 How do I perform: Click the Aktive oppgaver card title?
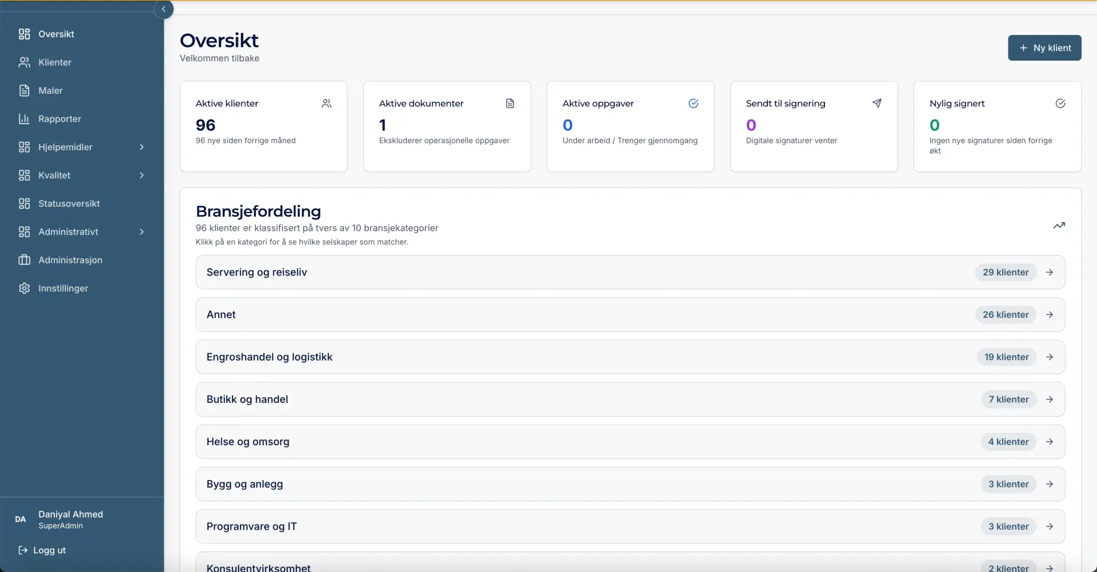coord(598,103)
